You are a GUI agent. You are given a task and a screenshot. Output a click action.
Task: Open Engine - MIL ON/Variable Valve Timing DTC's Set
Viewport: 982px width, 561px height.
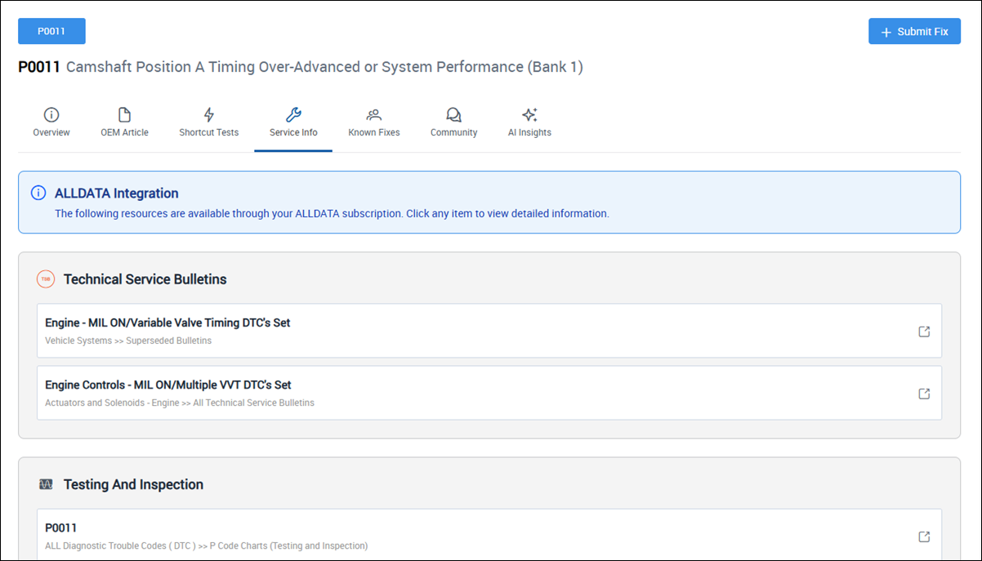click(489, 331)
